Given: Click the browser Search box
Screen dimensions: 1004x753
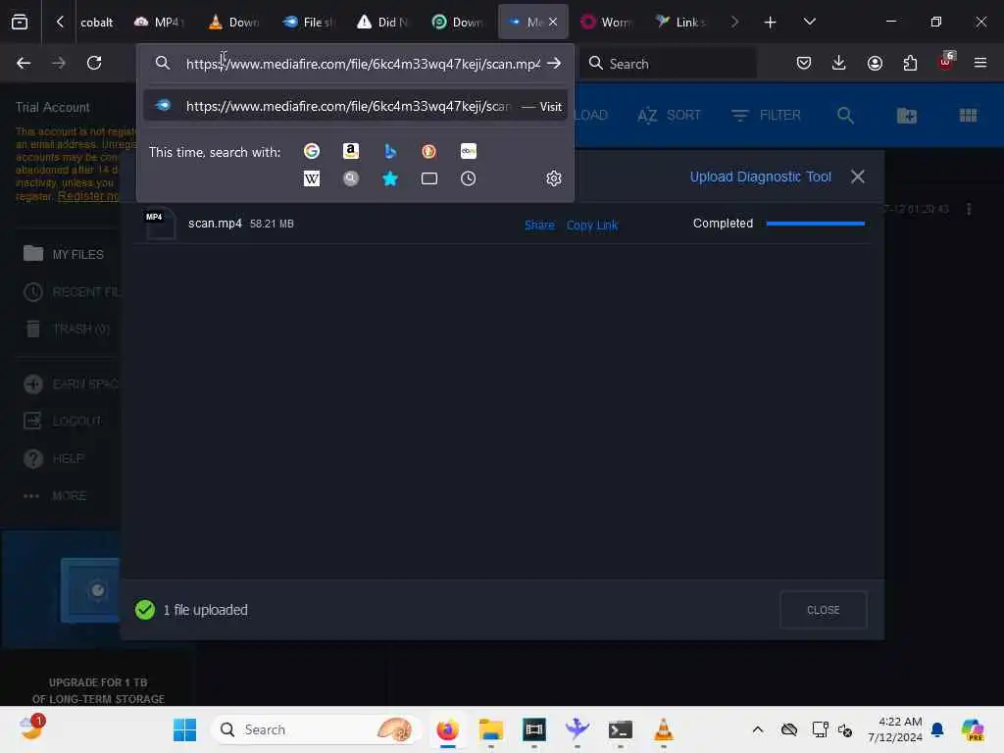Looking at the screenshot, I should 668,64.
